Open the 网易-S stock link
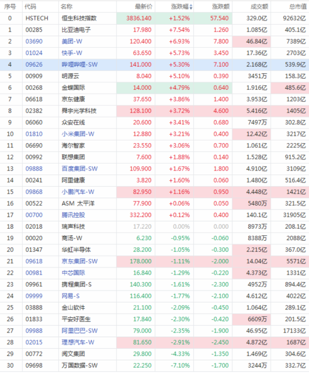The height and width of the screenshot is (373, 309). pos(70,296)
